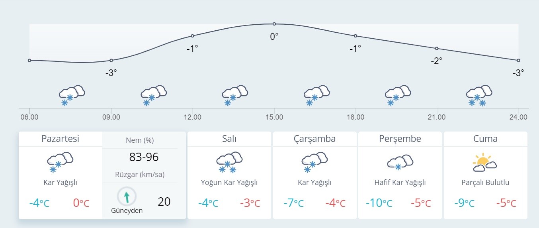Show the Cuma forecast
539x228 pixels.
tap(485, 139)
